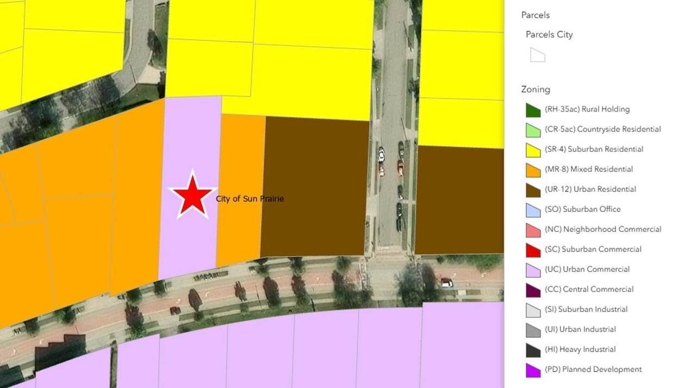Select the Neighborhood Commercial pink swatch
696x388 pixels.
[x=533, y=230]
